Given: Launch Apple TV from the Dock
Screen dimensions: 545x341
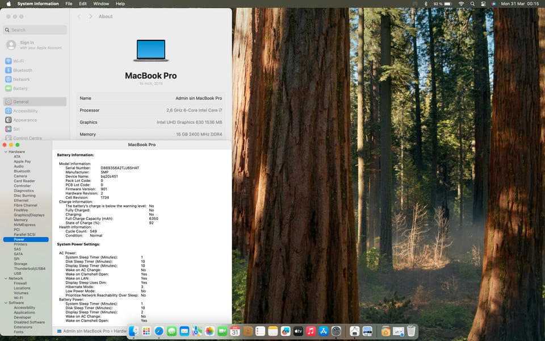Looking at the screenshot, I should point(298,331).
